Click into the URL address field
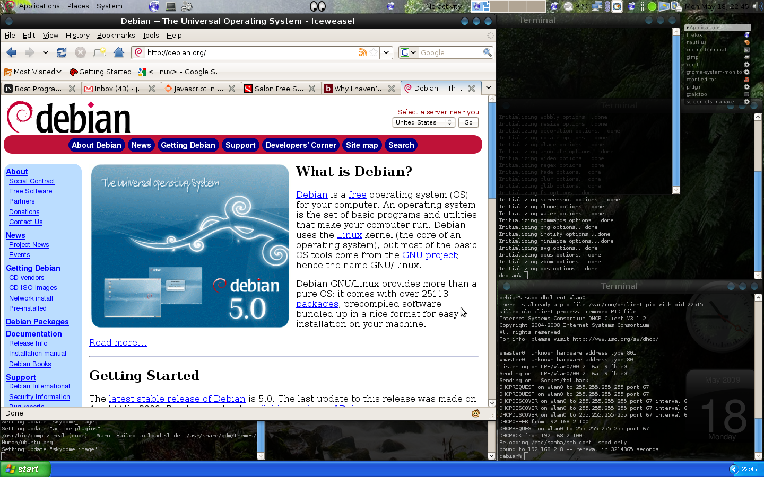 coord(249,52)
